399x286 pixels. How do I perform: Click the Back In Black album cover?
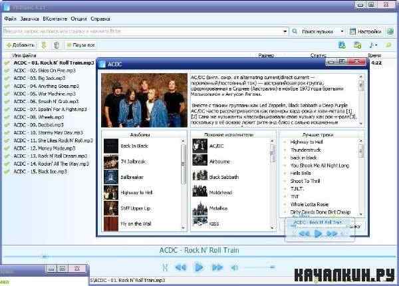point(111,146)
